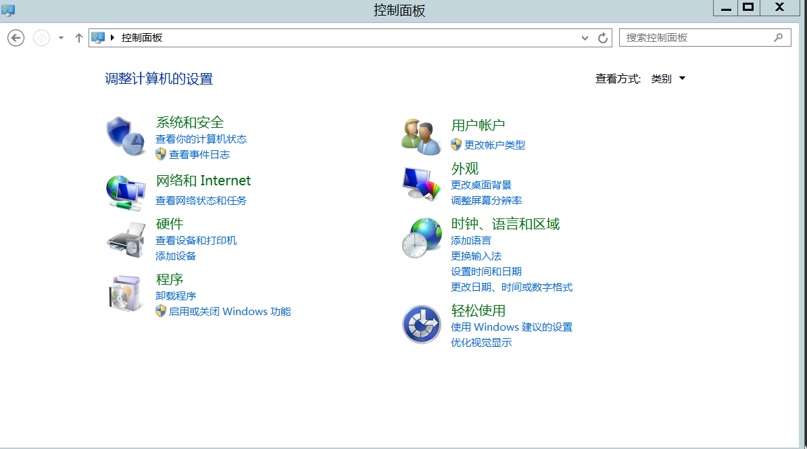807x449 pixels.
Task: Open the 查看方式 类别 dropdown
Action: click(668, 79)
